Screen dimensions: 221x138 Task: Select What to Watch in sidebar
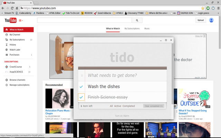[x=18, y=30]
